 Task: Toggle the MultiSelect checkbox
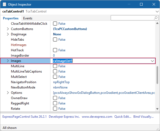point(55,77)
